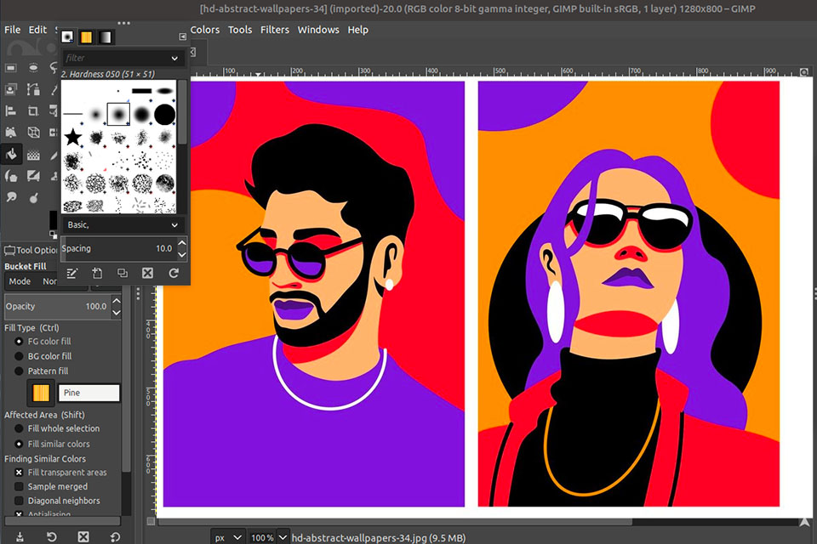The image size is (817, 544).
Task: Select the Ellipse Select tool
Action: tap(33, 68)
